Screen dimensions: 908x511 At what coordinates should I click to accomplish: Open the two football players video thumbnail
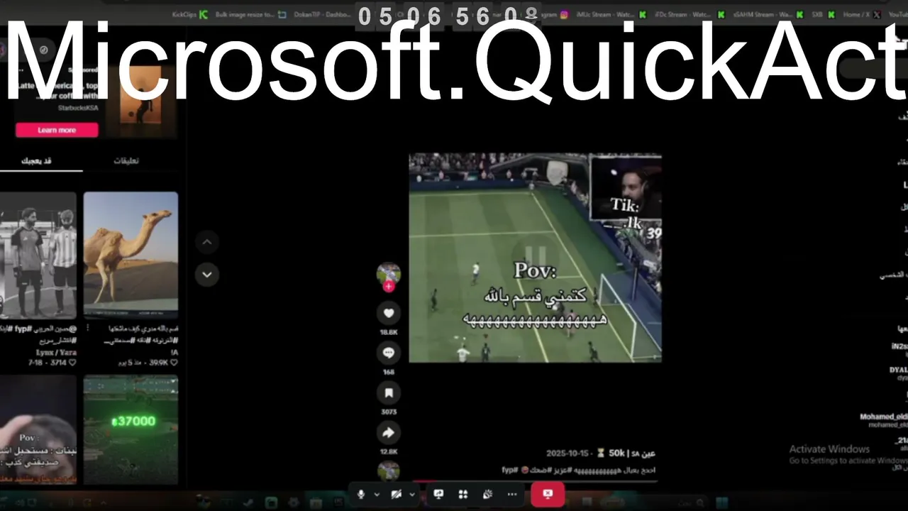pyautogui.click(x=38, y=255)
